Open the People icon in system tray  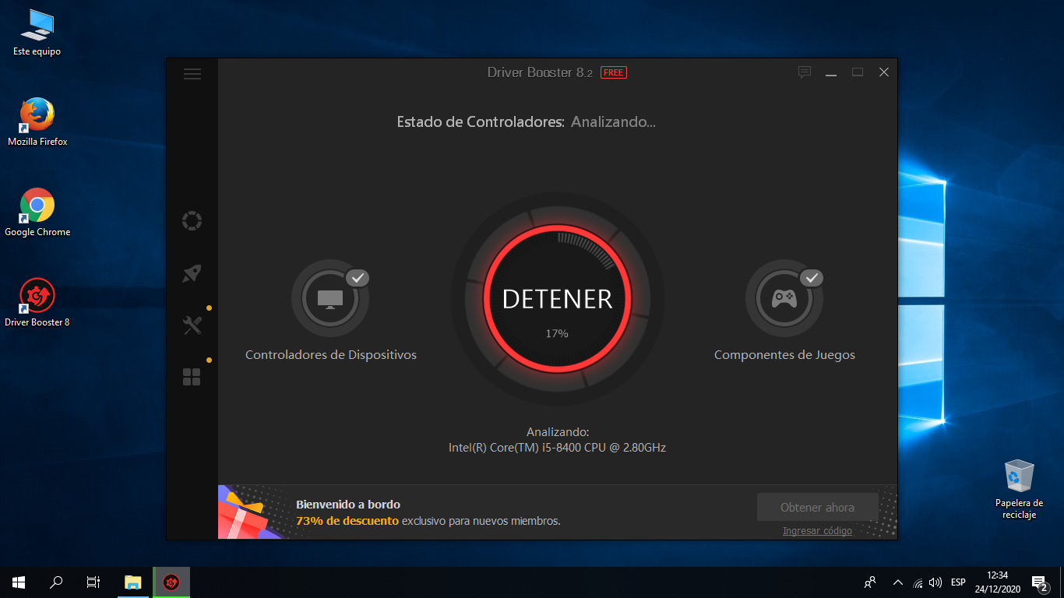click(870, 582)
